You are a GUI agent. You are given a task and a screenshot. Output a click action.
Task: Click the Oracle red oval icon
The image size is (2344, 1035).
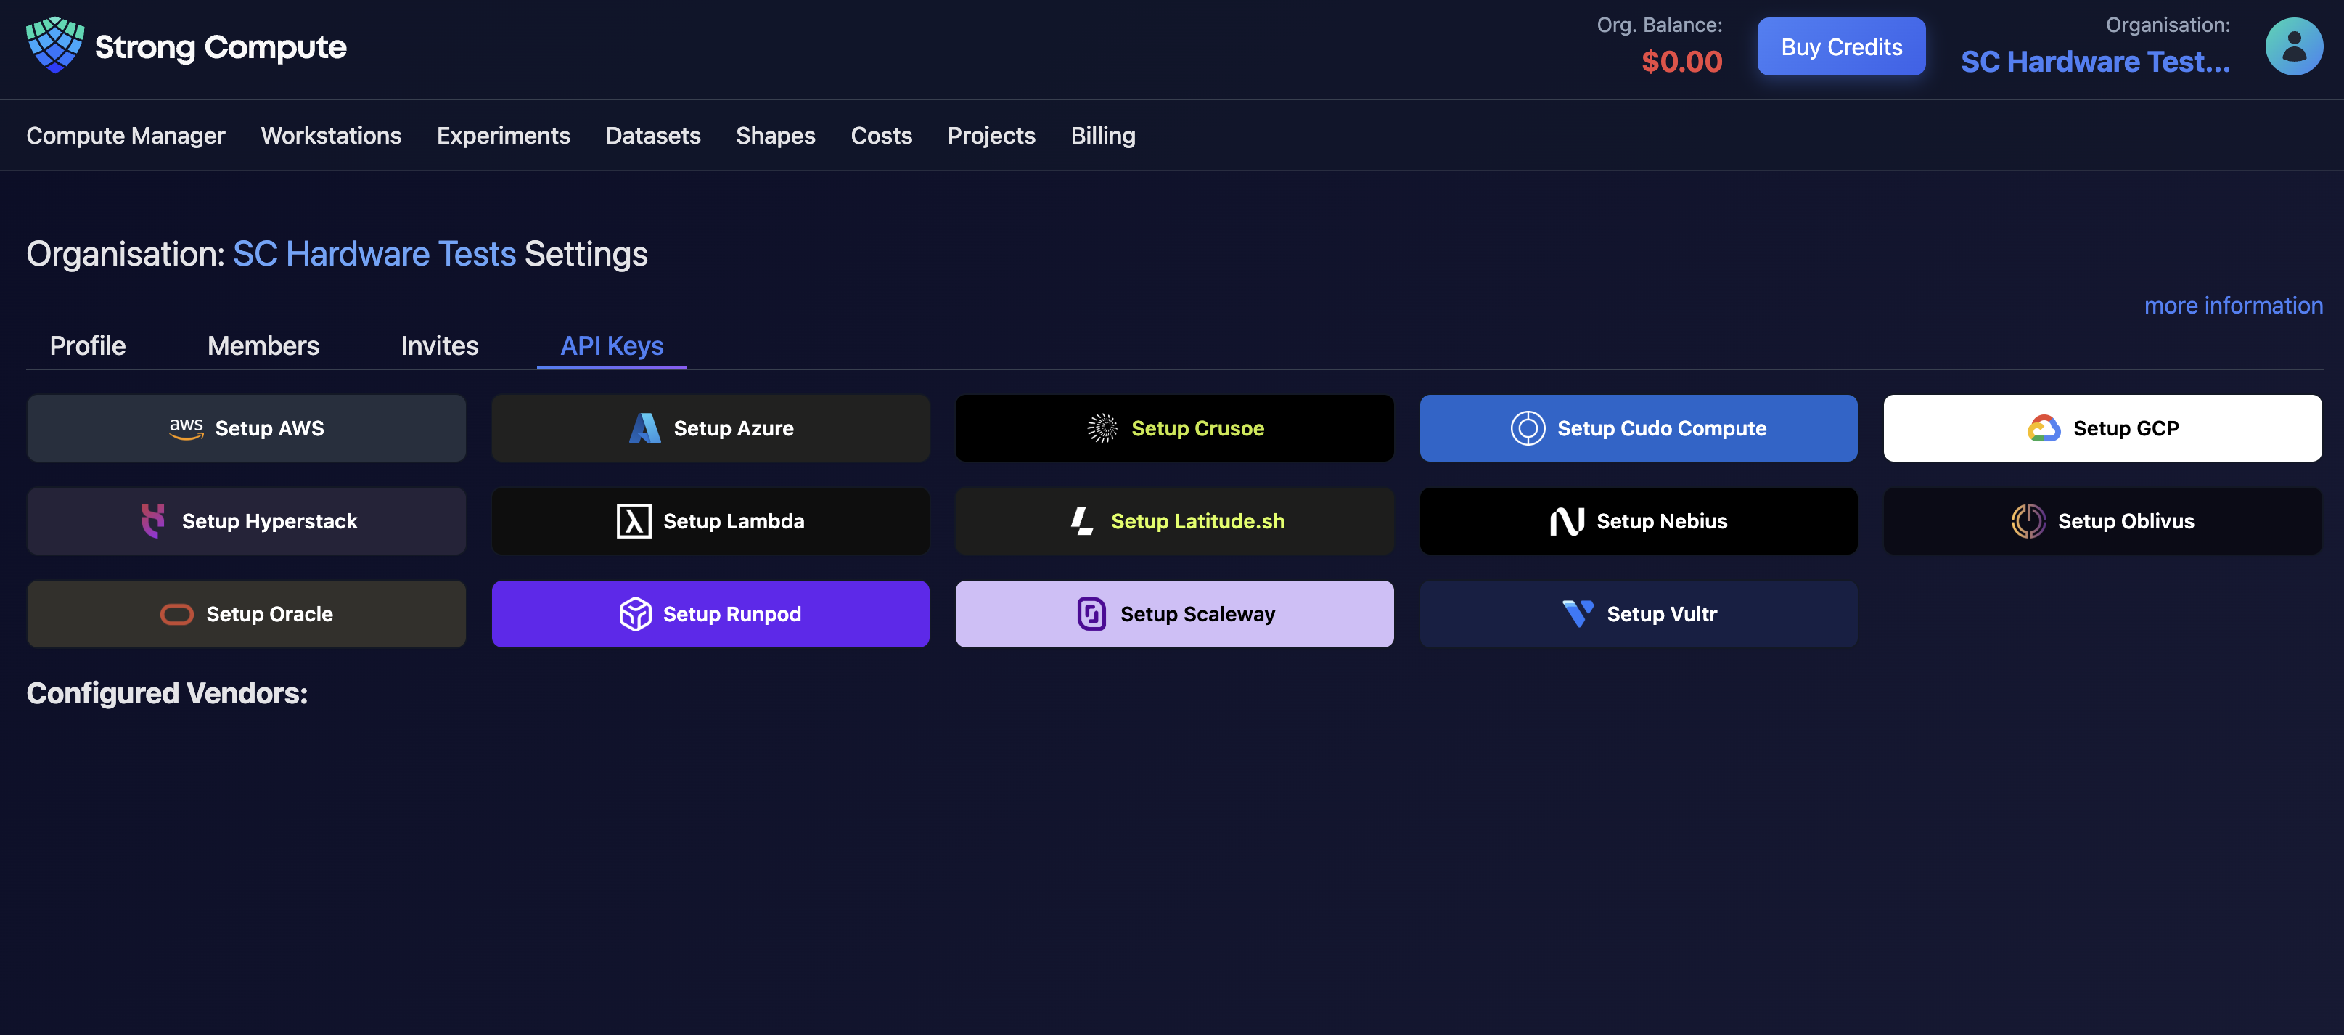click(x=176, y=615)
